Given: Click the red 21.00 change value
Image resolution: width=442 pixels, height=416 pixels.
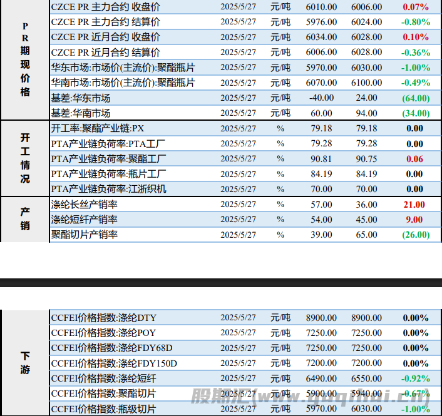Looking at the screenshot, I should point(414,205).
